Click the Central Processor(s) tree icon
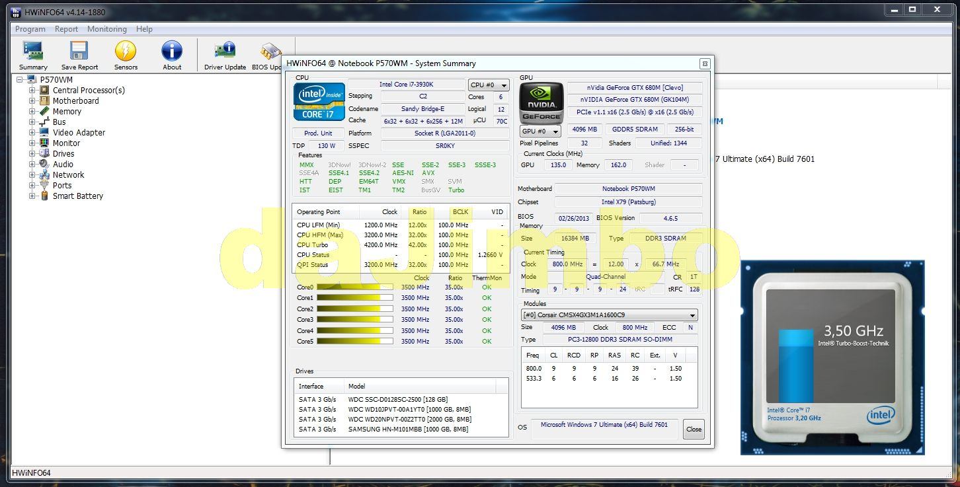Screen dimensions: 960x487 44,91
